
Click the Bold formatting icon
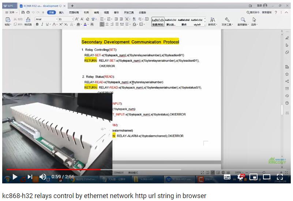(37, 24)
